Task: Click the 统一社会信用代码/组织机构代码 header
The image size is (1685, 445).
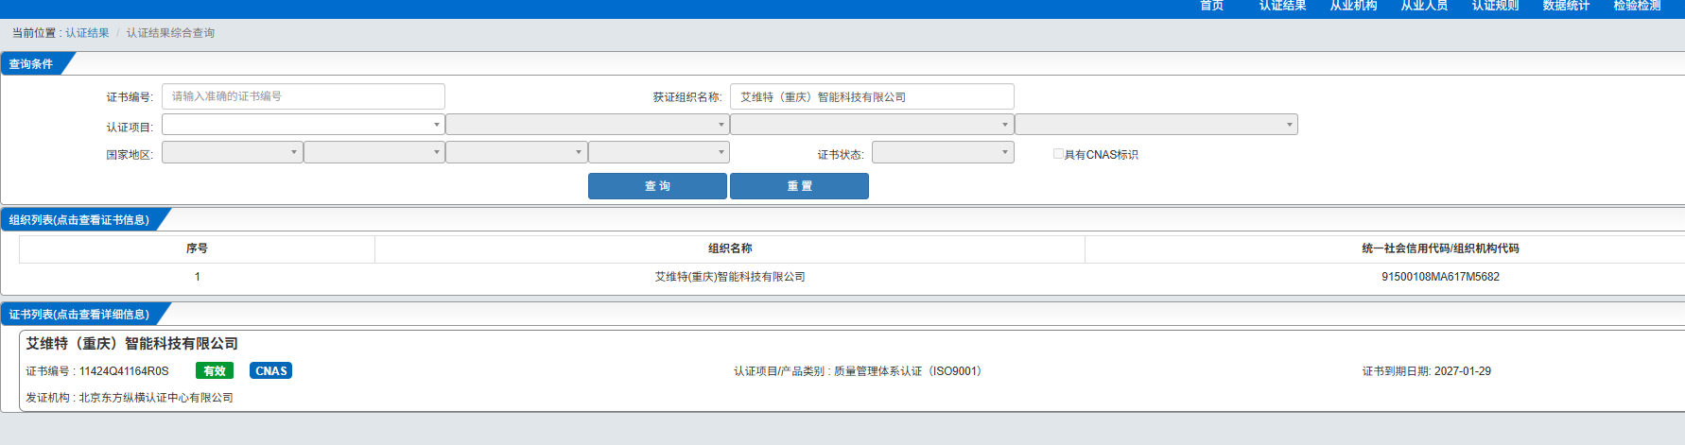Action: [1440, 248]
